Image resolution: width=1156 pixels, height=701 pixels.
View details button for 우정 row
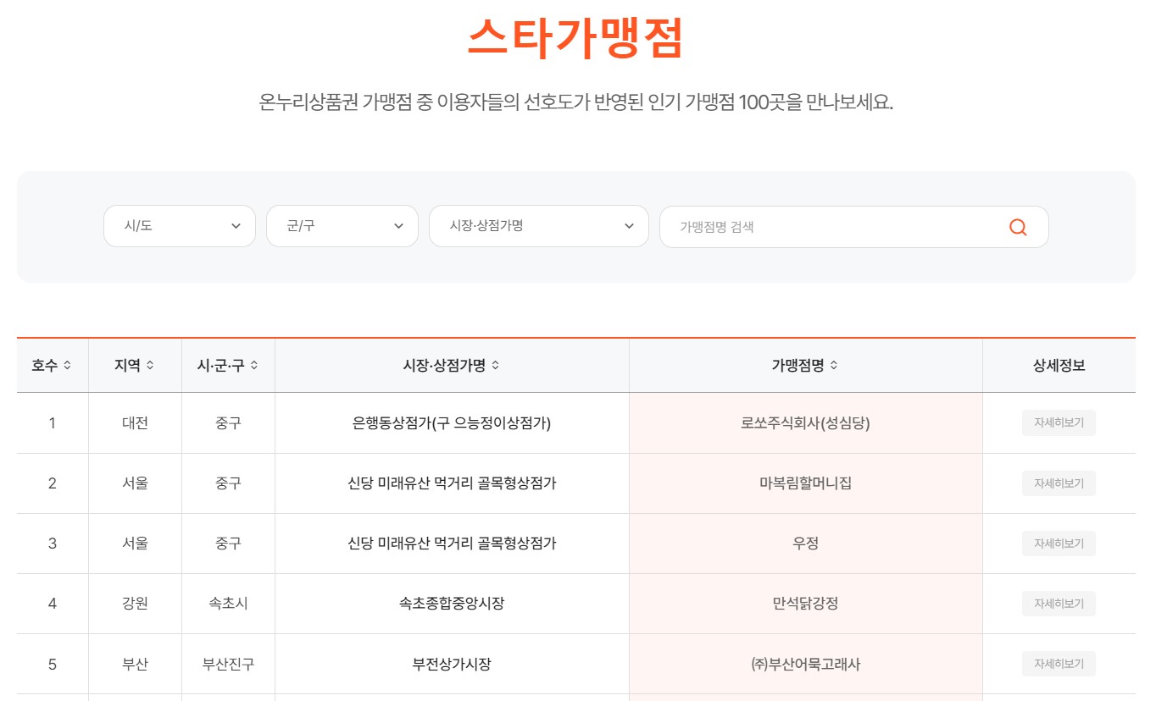1059,544
